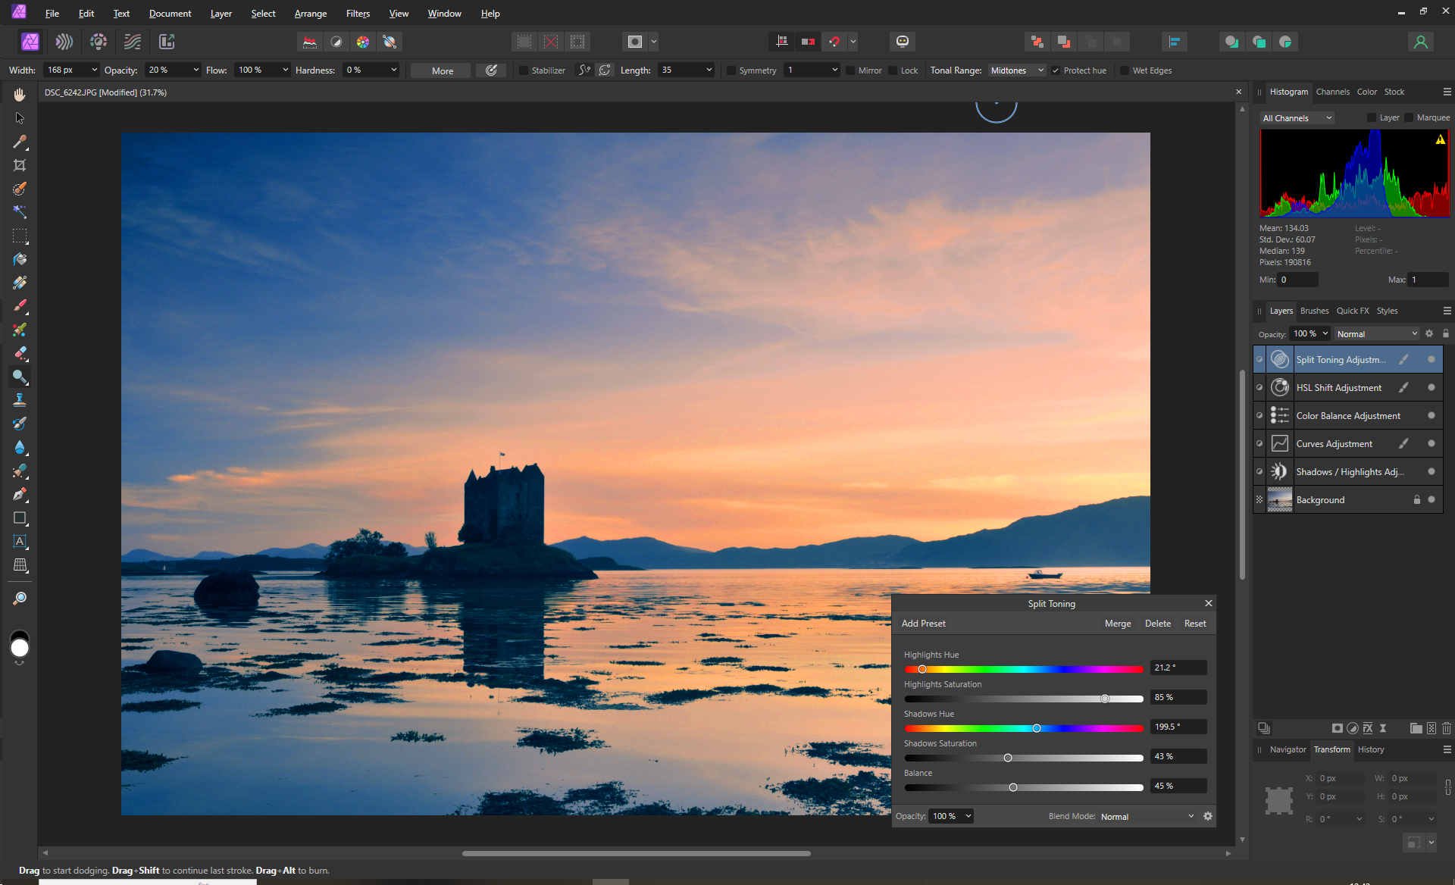Click the More brush settings button
The height and width of the screenshot is (885, 1455).
[443, 70]
